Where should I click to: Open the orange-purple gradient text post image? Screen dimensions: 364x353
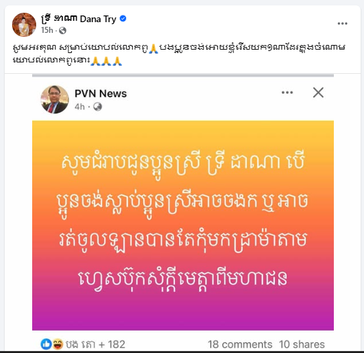pos(183,225)
